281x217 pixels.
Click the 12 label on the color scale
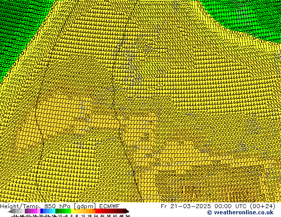(x=83, y=216)
